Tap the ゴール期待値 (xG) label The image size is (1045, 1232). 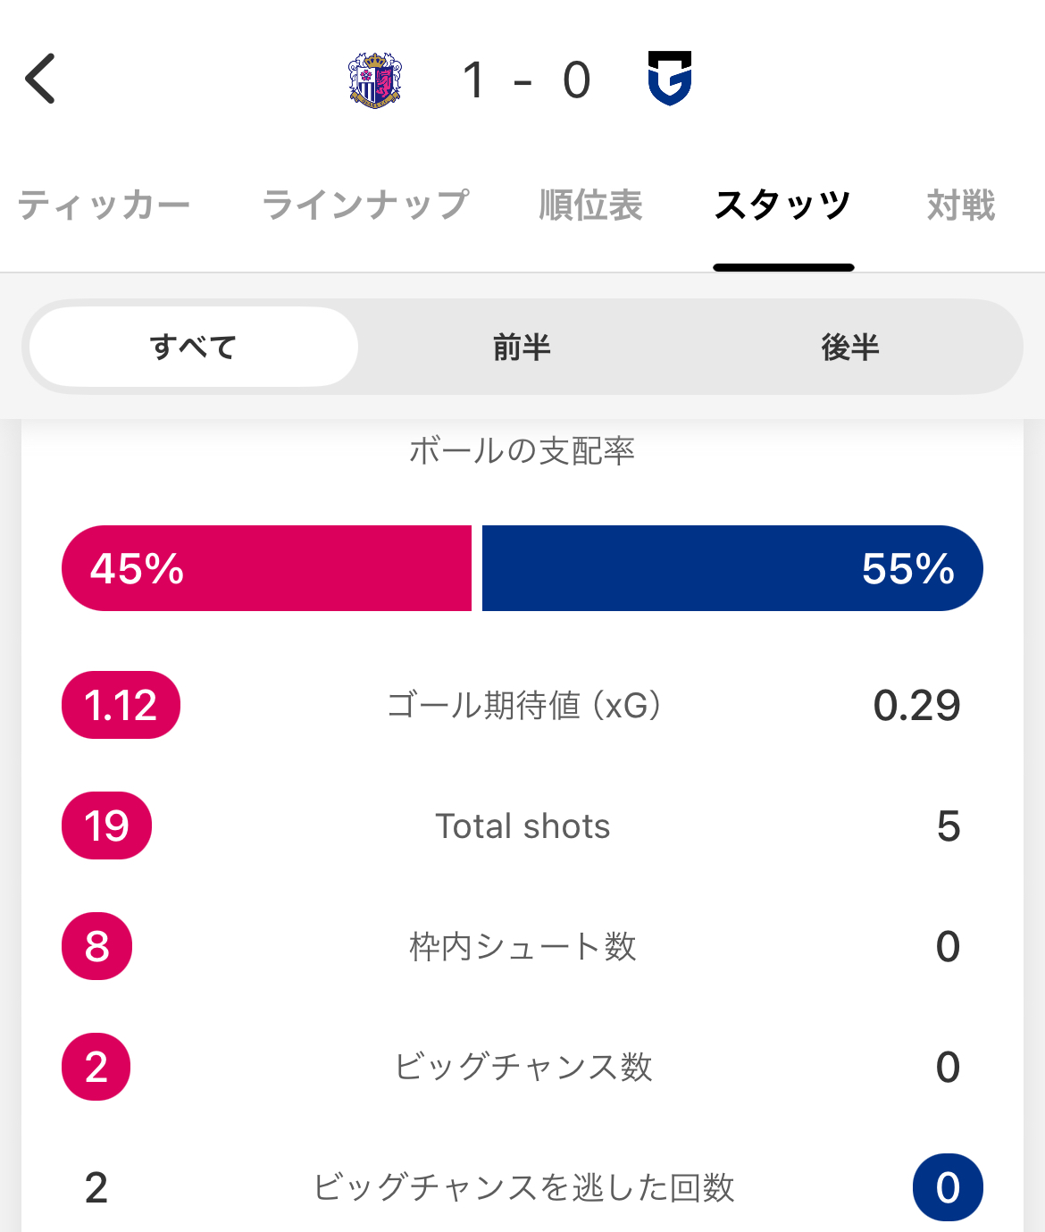click(523, 705)
